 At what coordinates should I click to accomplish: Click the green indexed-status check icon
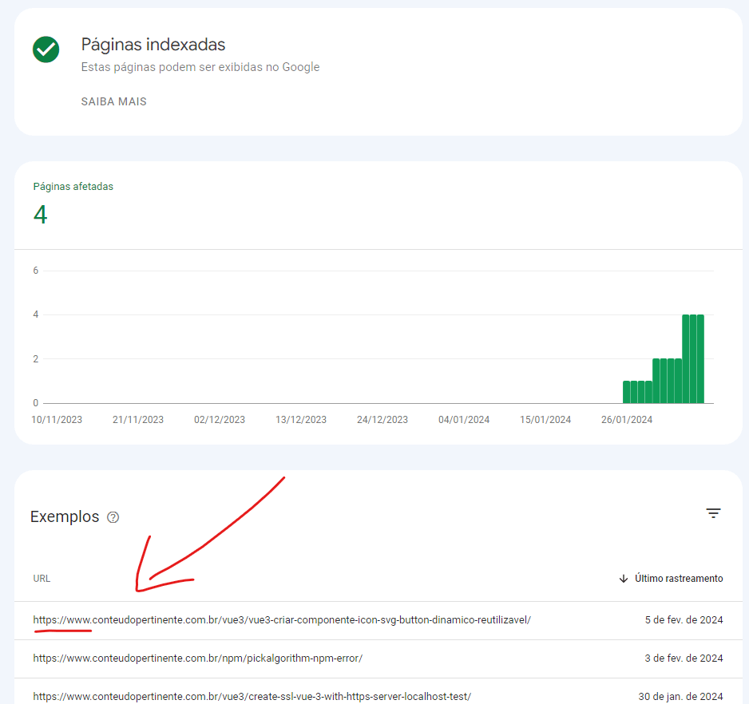46,49
